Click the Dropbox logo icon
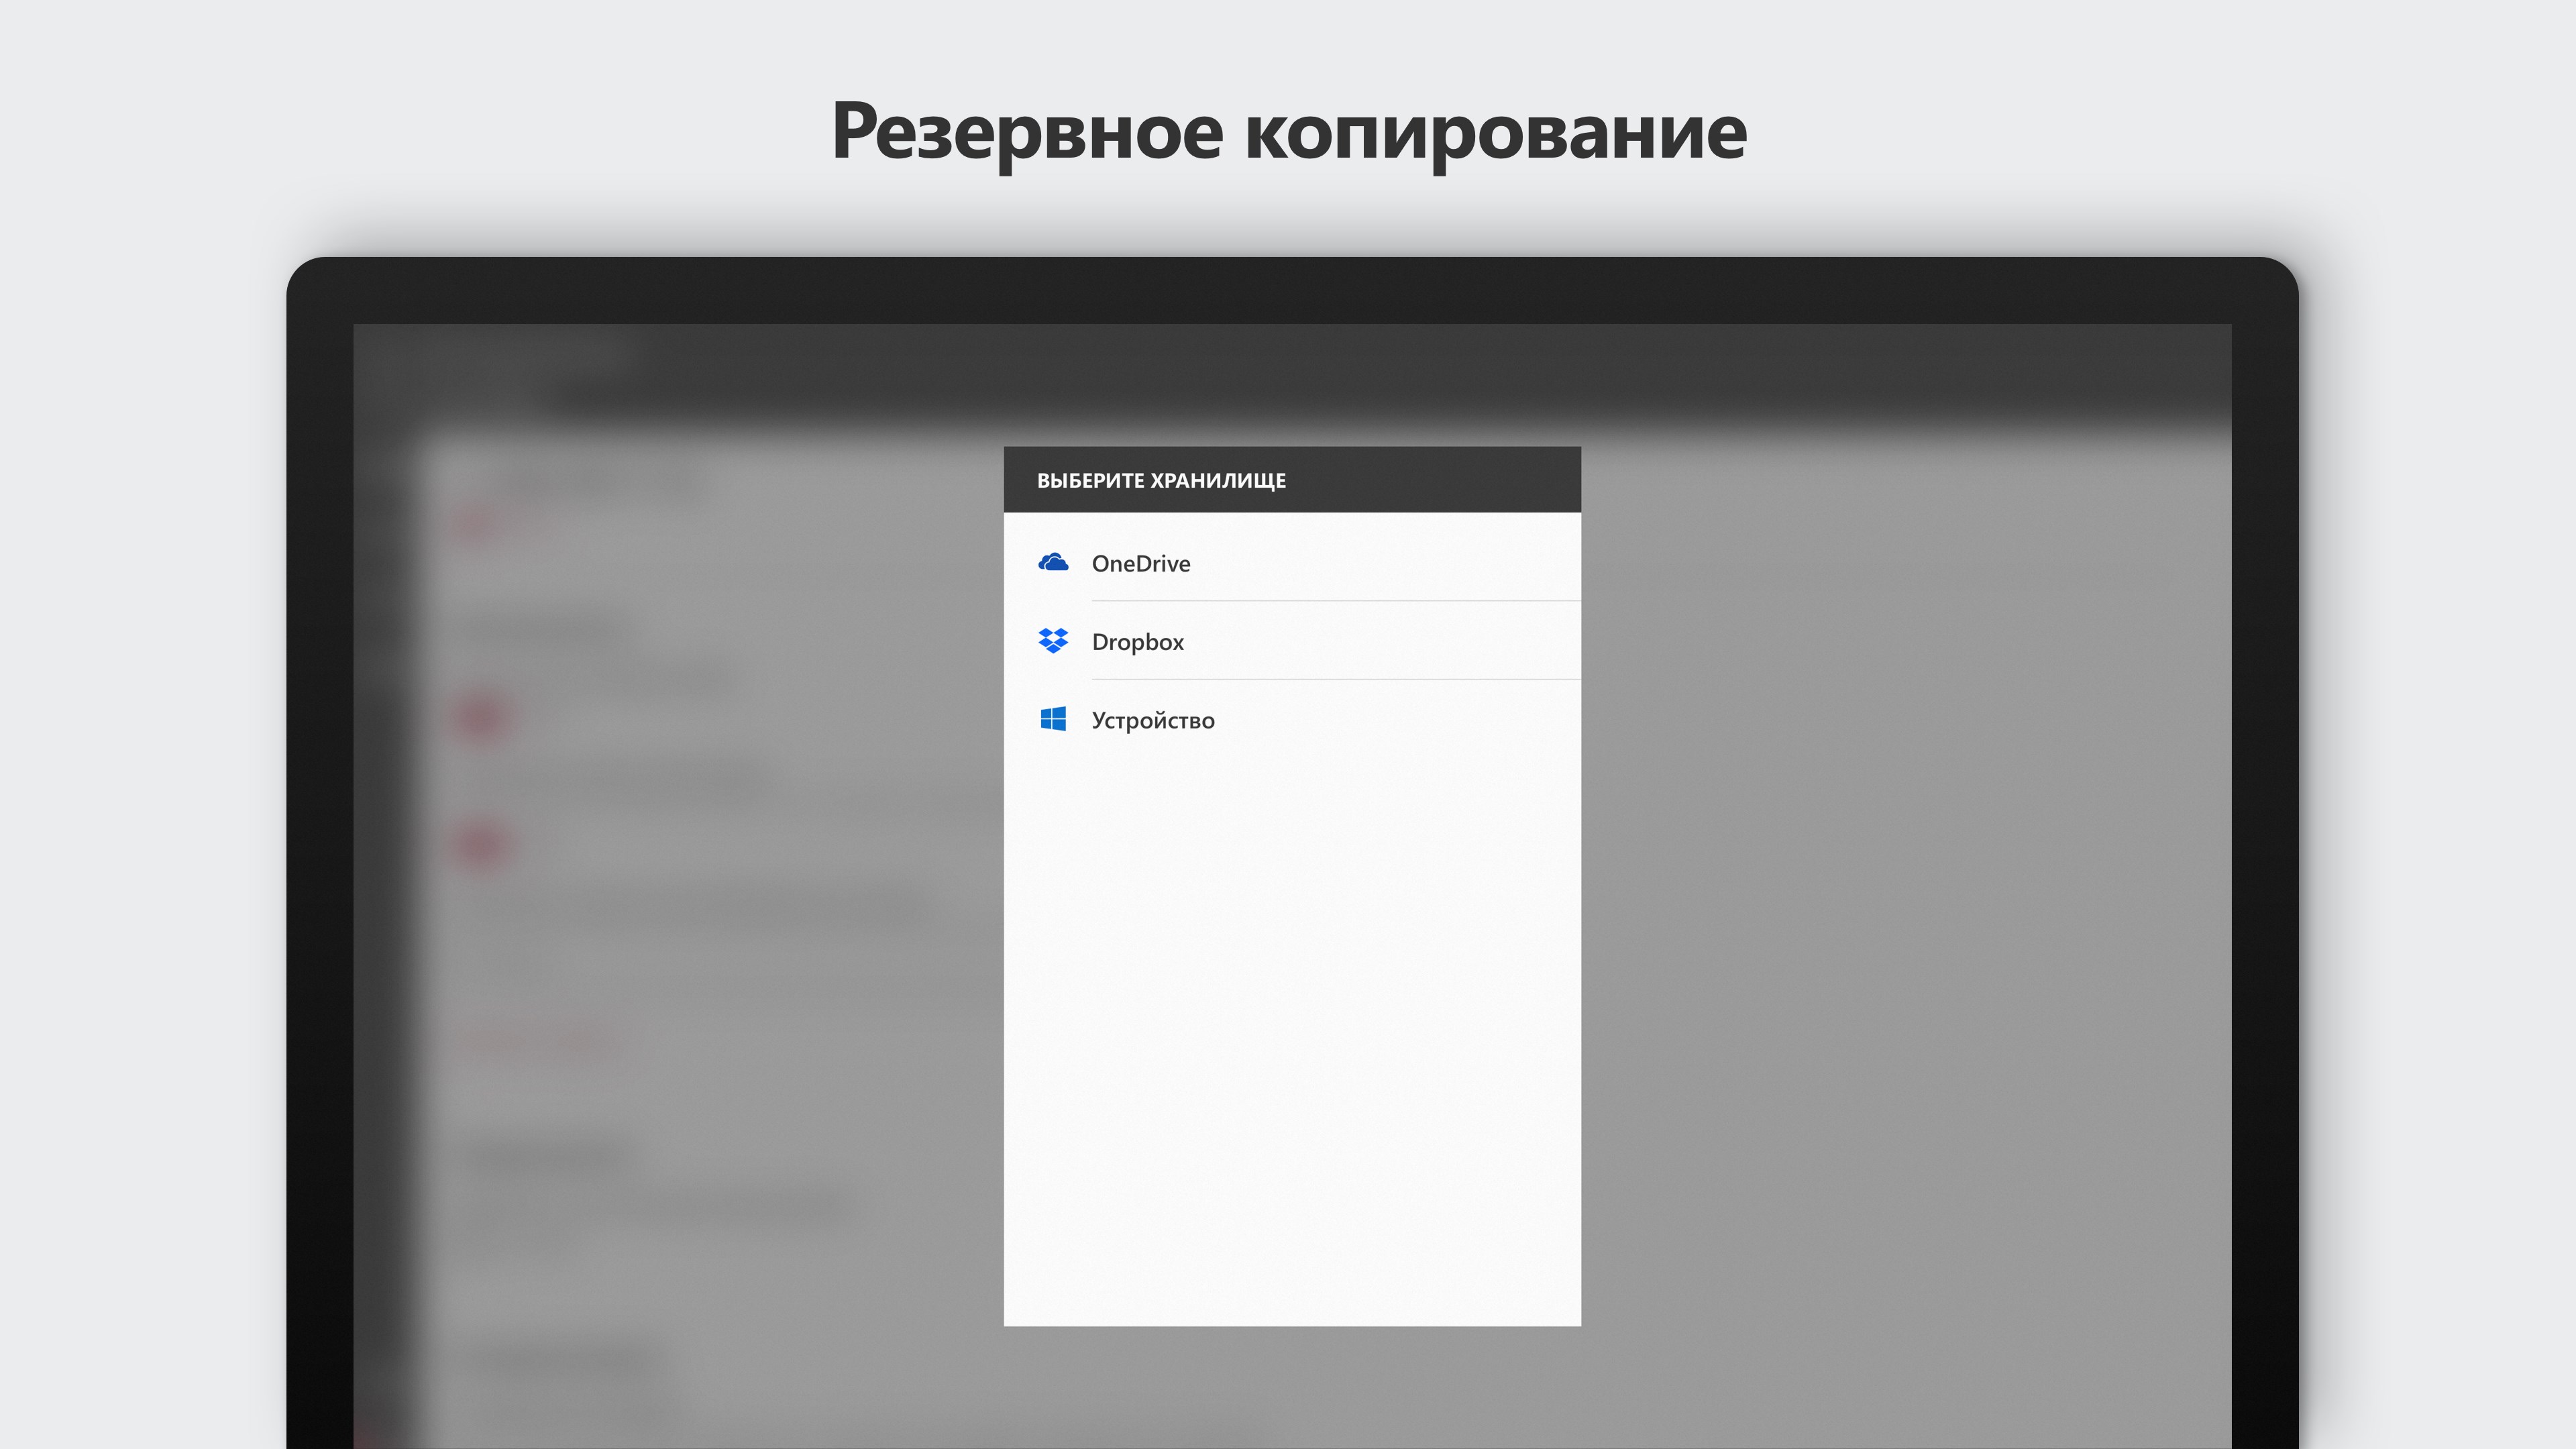This screenshot has height=1449, width=2576. pyautogui.click(x=1053, y=641)
